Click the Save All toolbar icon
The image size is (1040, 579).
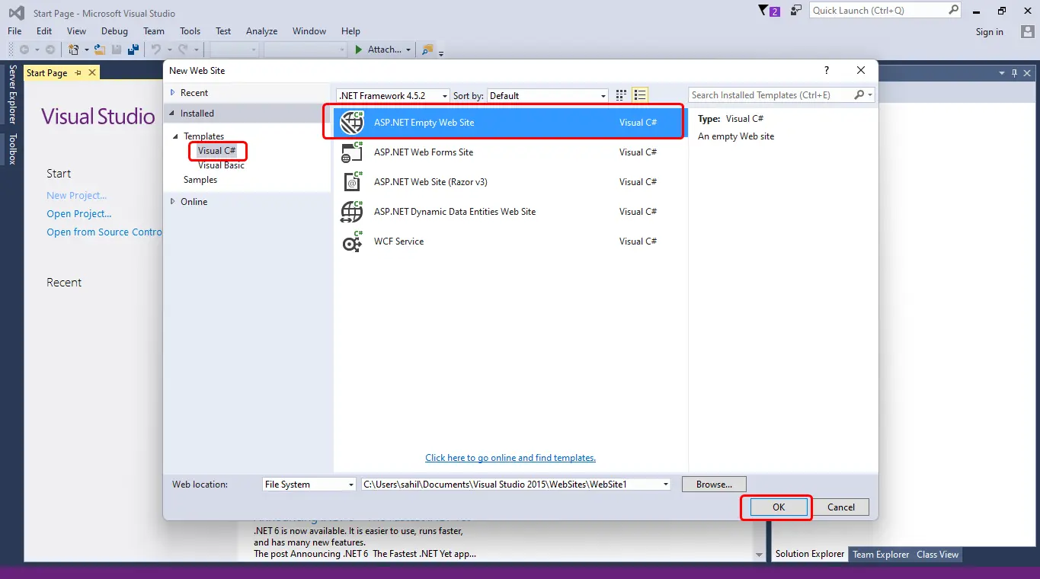[x=133, y=50]
